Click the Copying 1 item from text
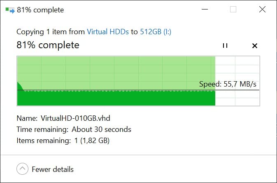Screen dimensions: 277x183 (x=51, y=32)
